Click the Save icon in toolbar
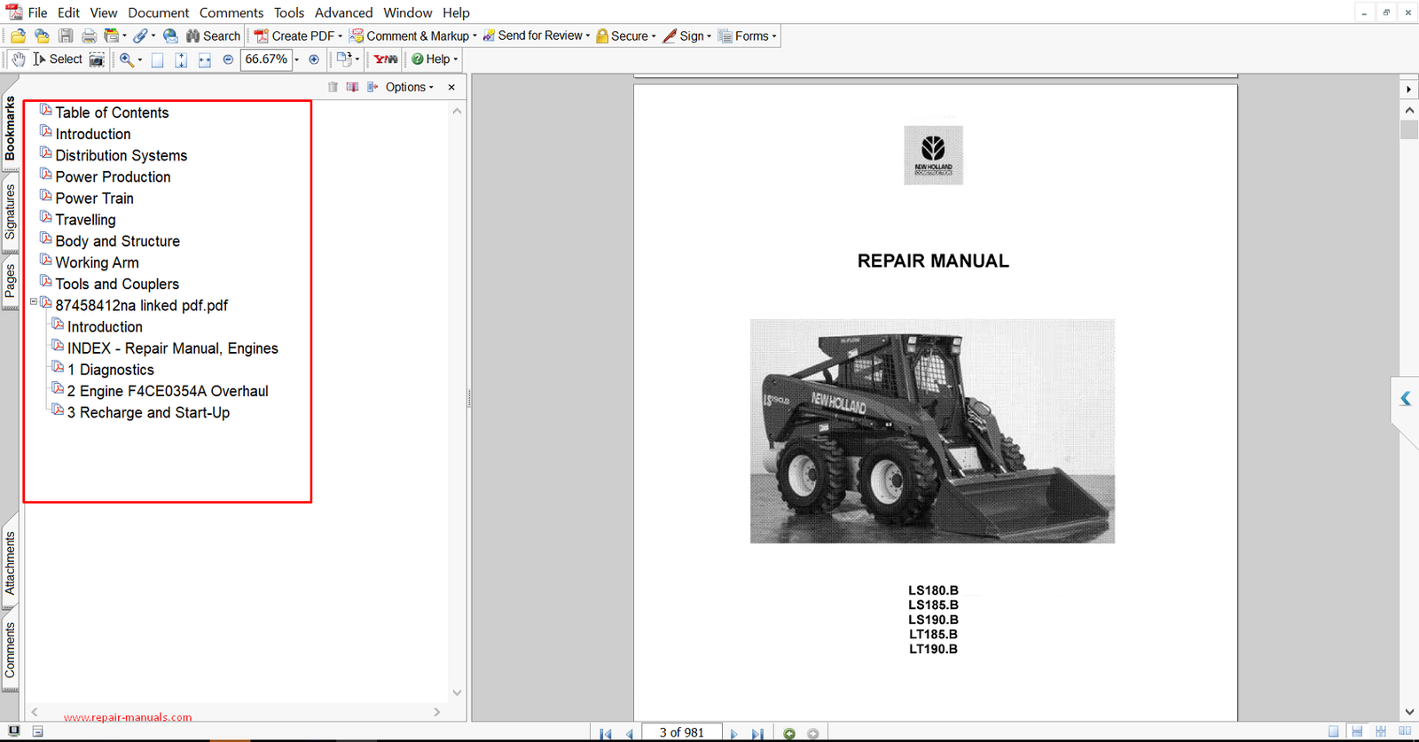The image size is (1419, 742). point(66,36)
